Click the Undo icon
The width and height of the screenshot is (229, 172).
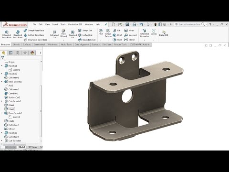point(141,24)
